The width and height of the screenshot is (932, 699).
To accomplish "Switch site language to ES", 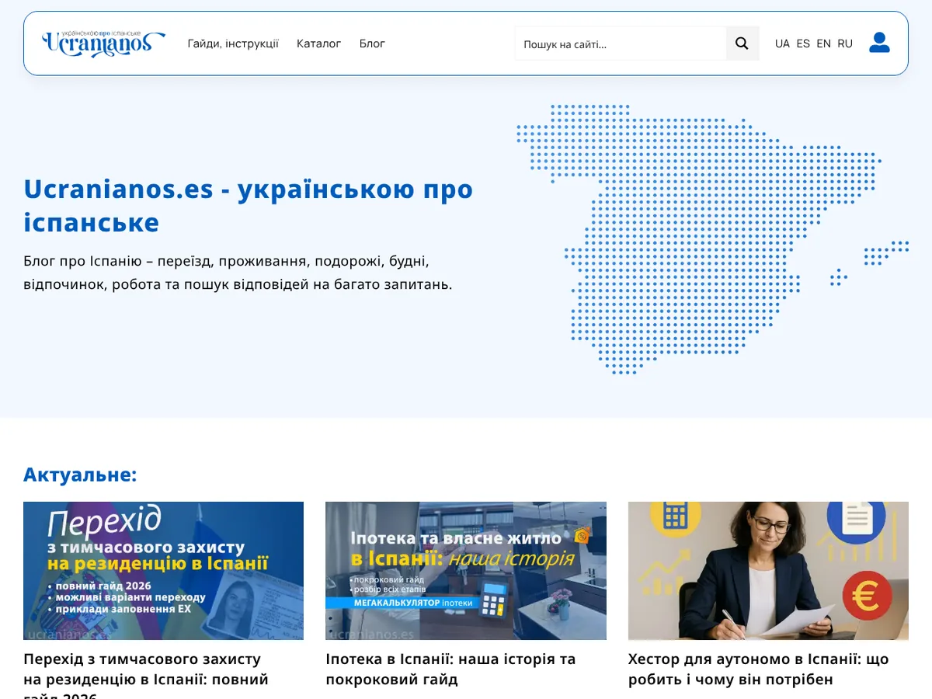I will tap(803, 43).
